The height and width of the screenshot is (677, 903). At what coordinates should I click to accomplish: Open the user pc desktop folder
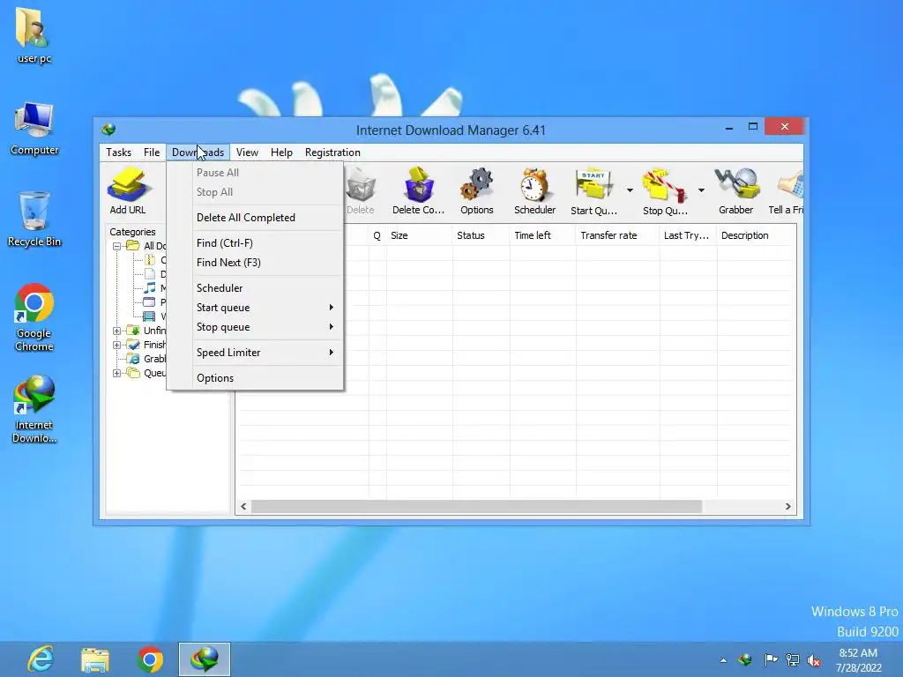34,34
